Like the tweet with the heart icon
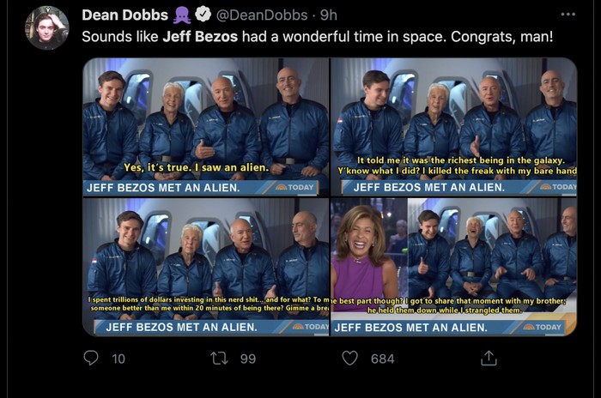Screen dimensions: 601x398 [349, 359]
